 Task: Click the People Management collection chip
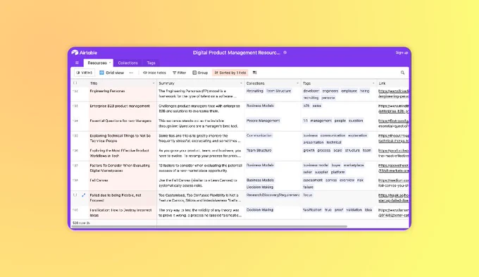(263, 121)
